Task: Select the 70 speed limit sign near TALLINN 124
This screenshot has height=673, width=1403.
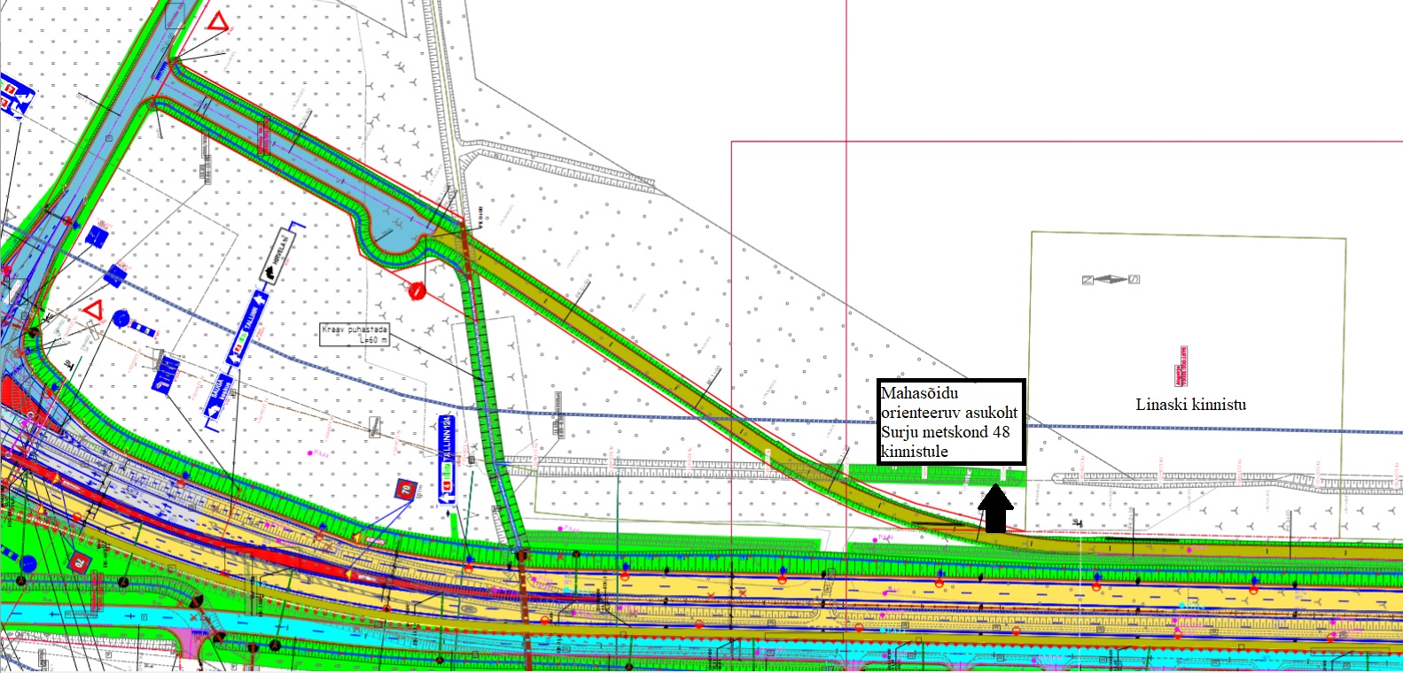Action: (x=405, y=489)
